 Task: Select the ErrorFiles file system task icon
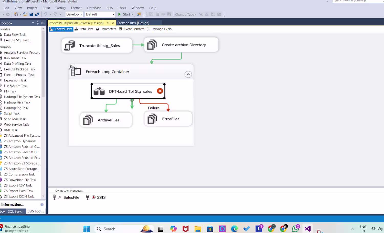tap(152, 119)
